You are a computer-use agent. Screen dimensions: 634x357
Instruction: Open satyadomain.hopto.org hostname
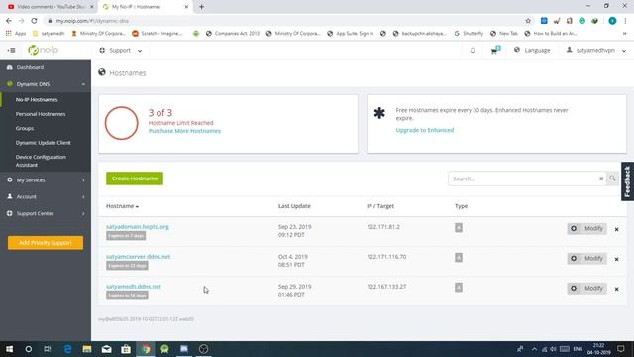(138, 227)
